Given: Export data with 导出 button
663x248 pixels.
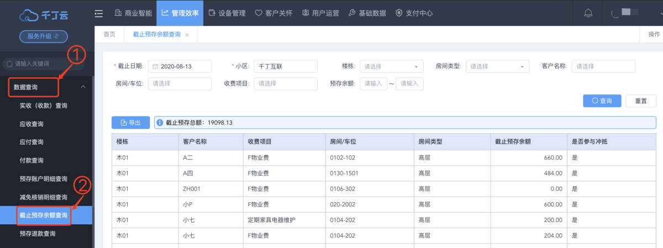Looking at the screenshot, I should [x=131, y=123].
